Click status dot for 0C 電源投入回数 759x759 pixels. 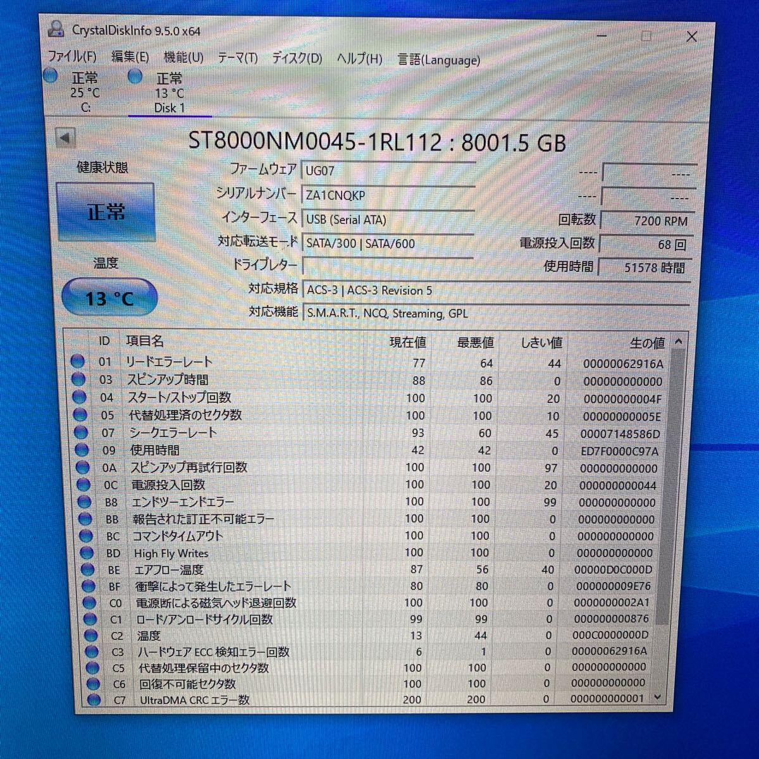(x=83, y=484)
